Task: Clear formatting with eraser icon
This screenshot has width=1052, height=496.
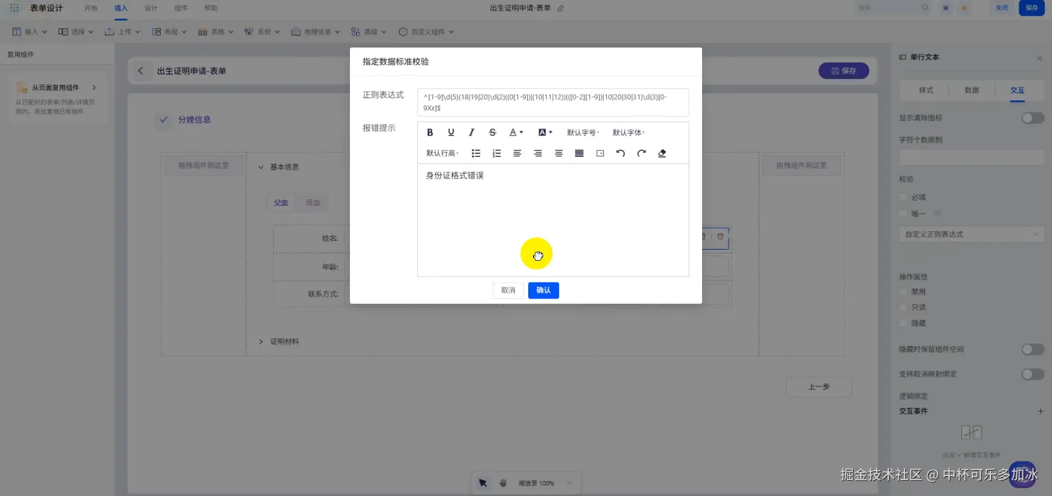Action: 662,153
